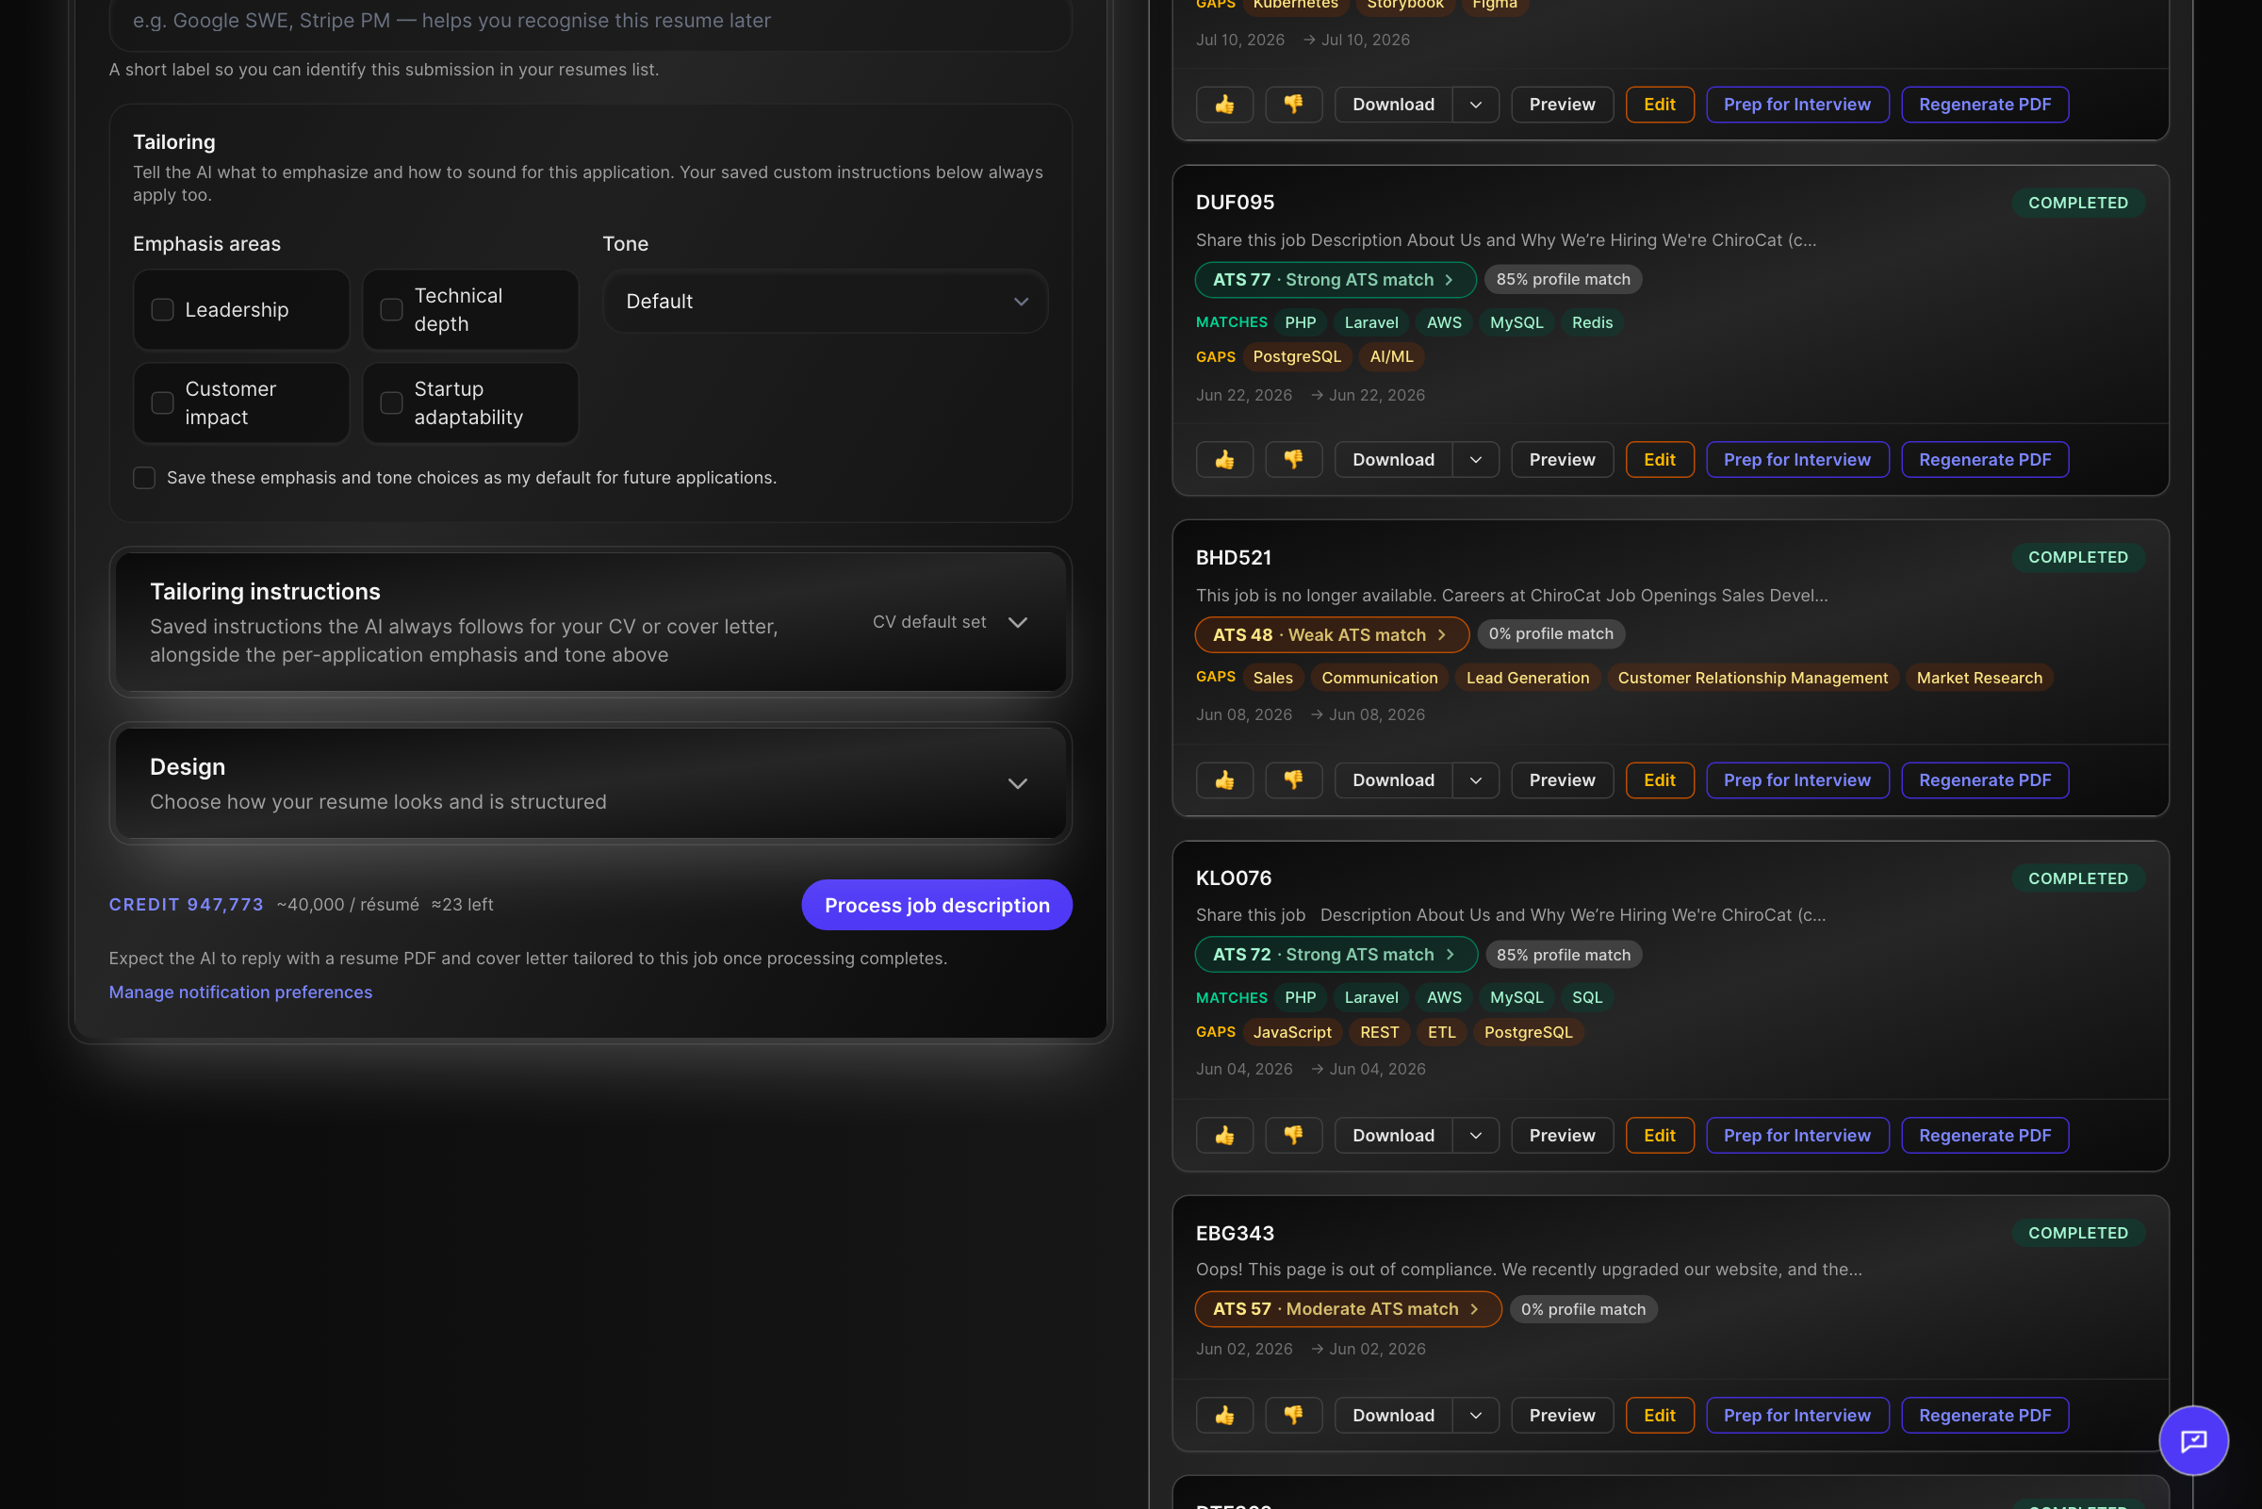Viewport: 2262px width, 1509px height.
Task: Check the Leadership emphasis box
Action: coord(163,310)
